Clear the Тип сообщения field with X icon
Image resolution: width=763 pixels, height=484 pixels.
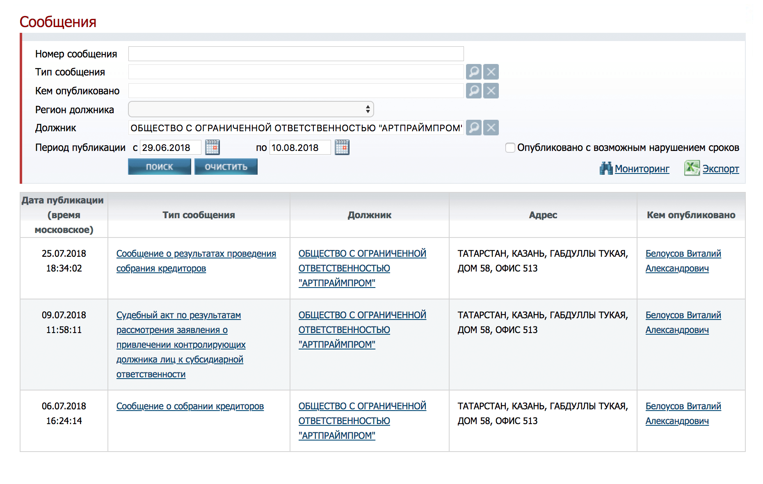491,72
